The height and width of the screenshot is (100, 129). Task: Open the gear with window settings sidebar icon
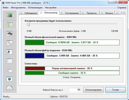click(10, 70)
